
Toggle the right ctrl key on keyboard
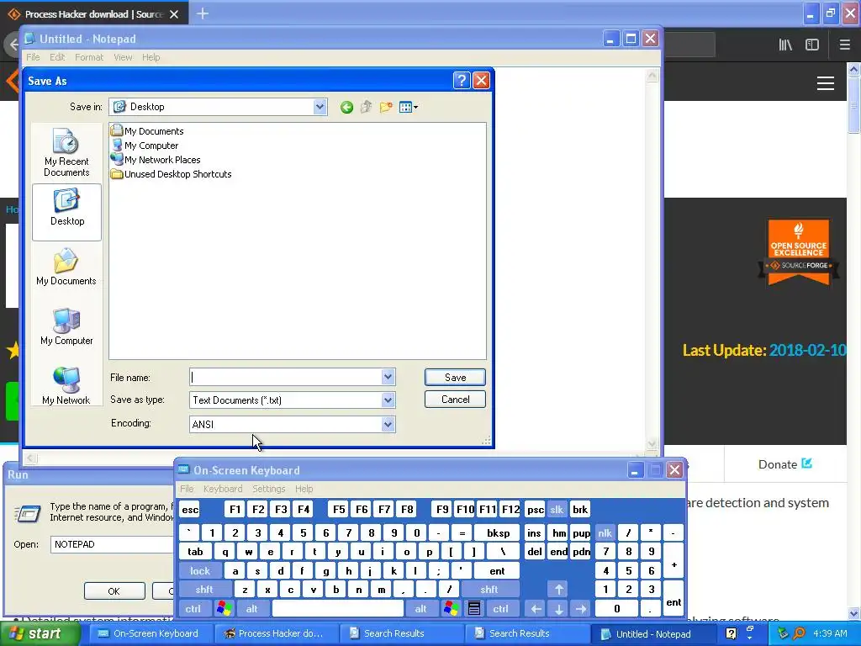click(x=500, y=609)
